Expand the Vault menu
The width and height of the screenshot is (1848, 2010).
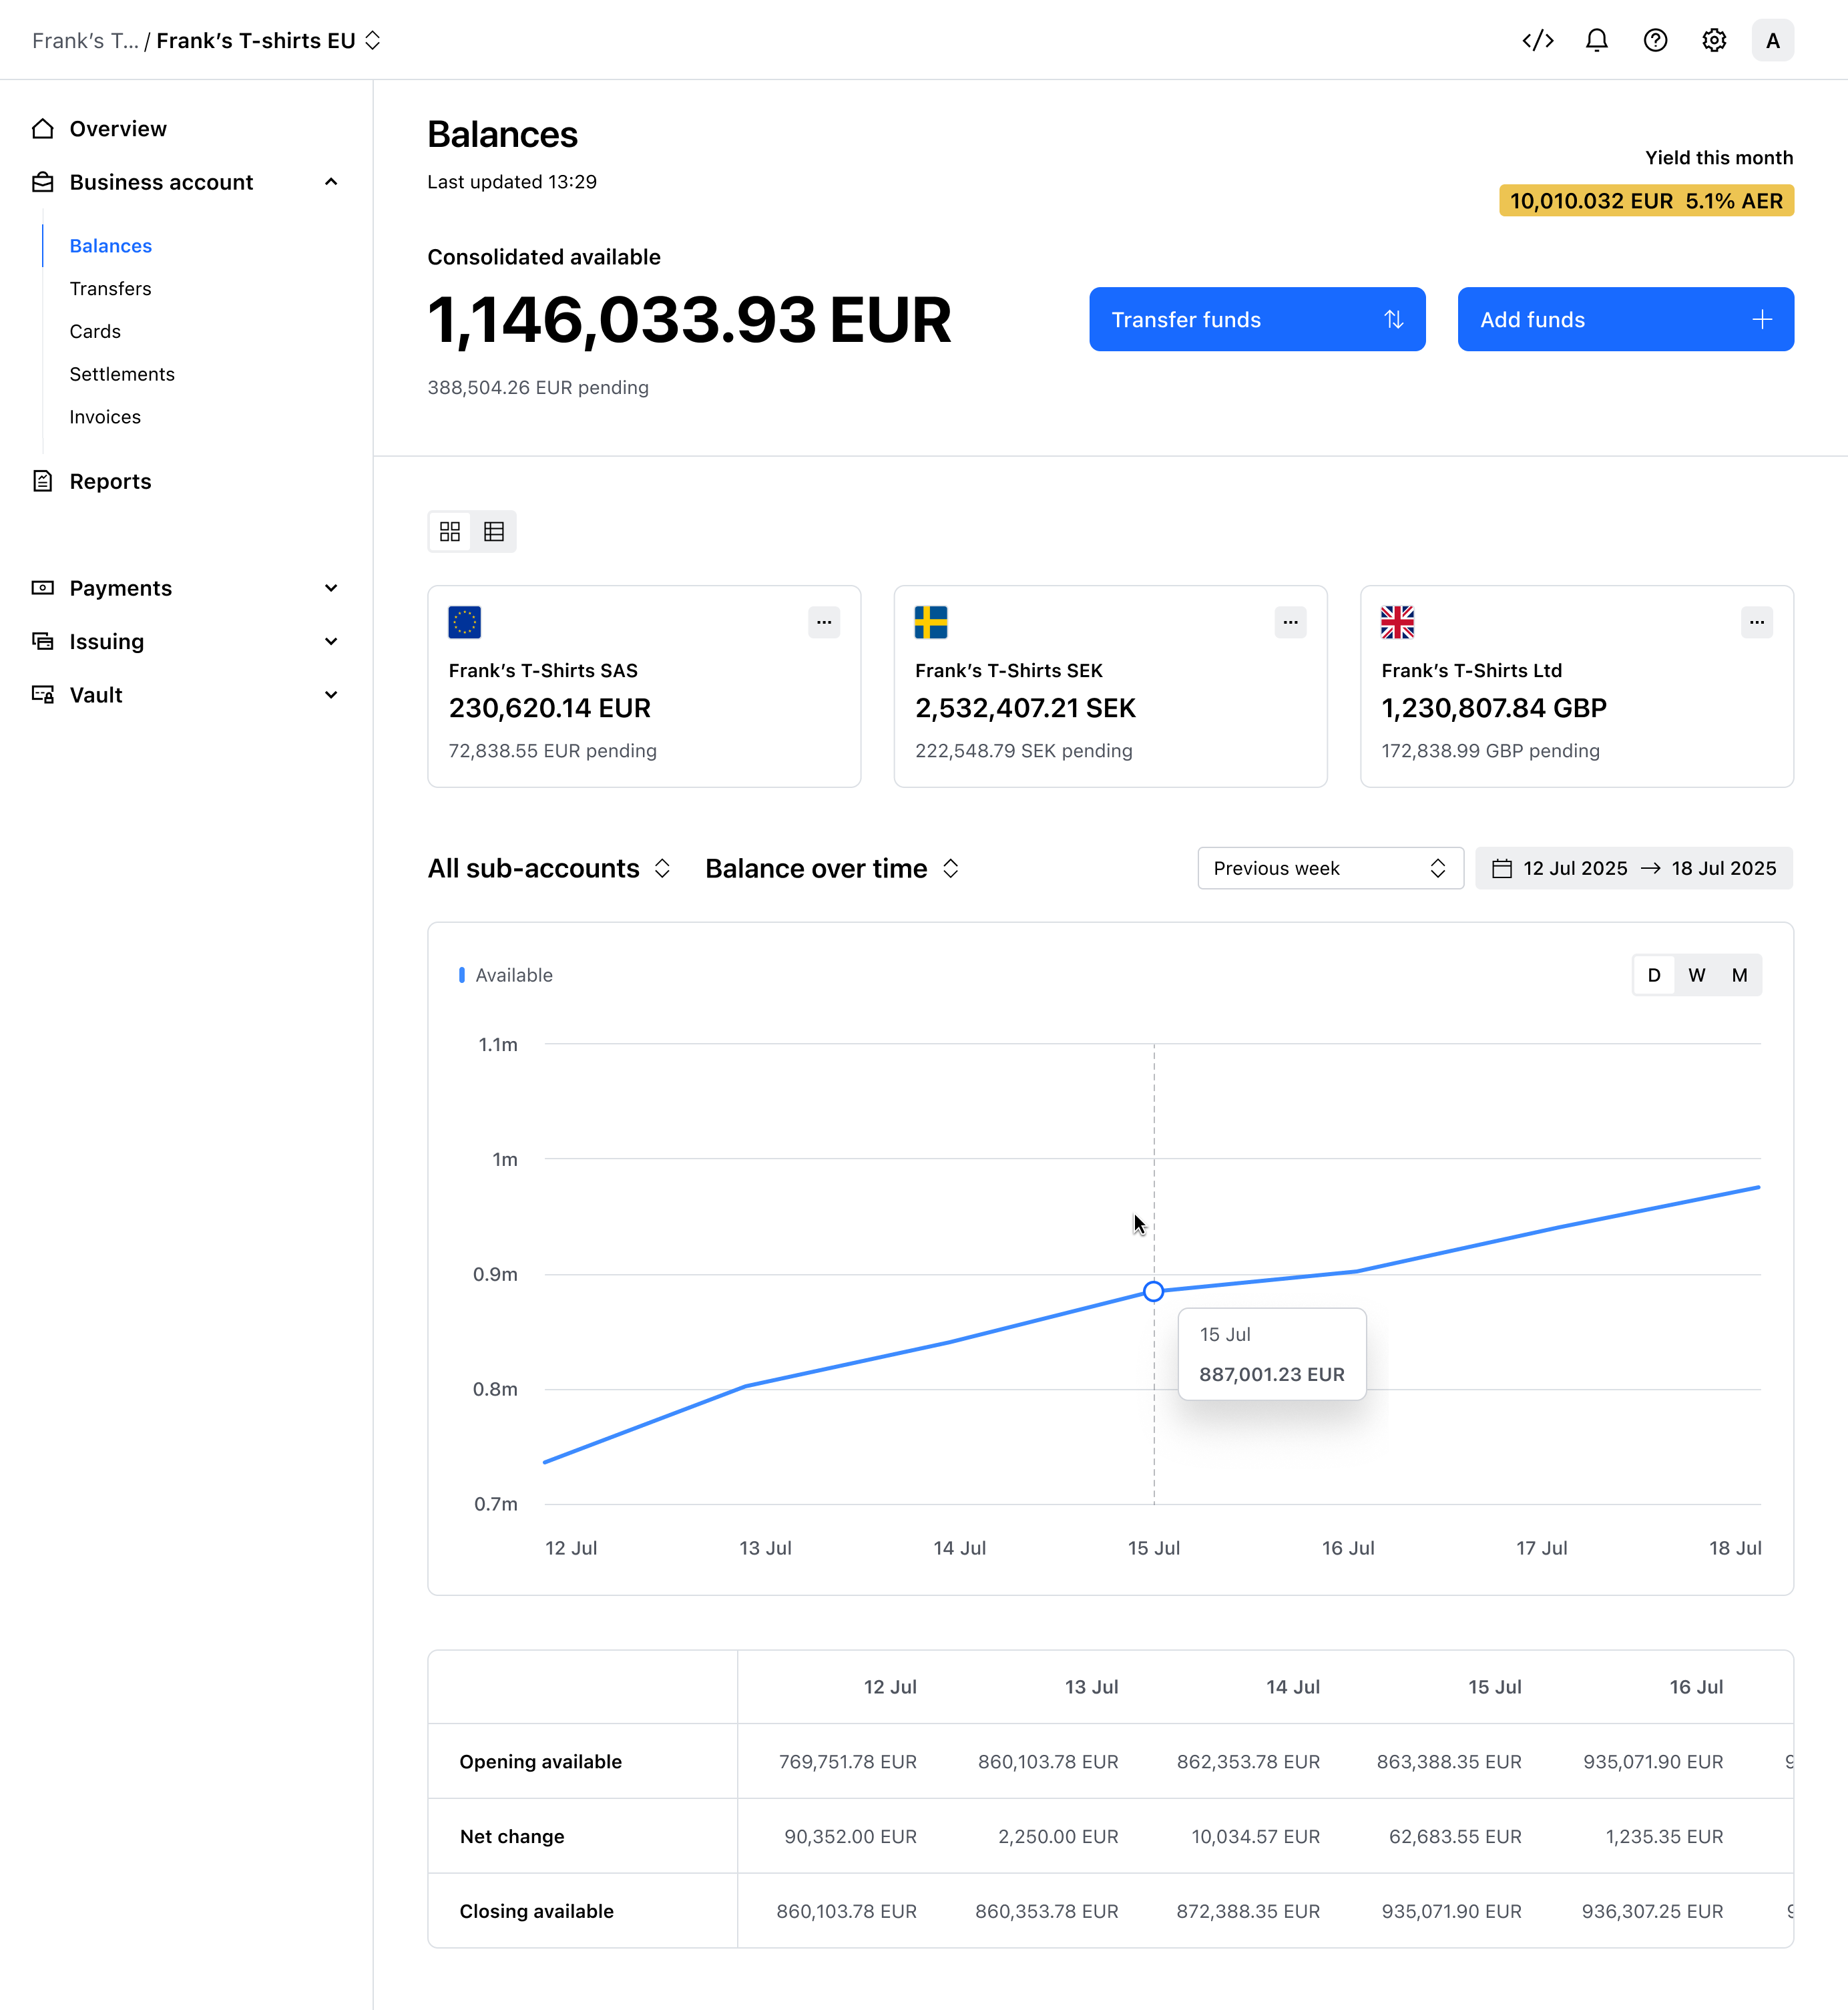186,695
